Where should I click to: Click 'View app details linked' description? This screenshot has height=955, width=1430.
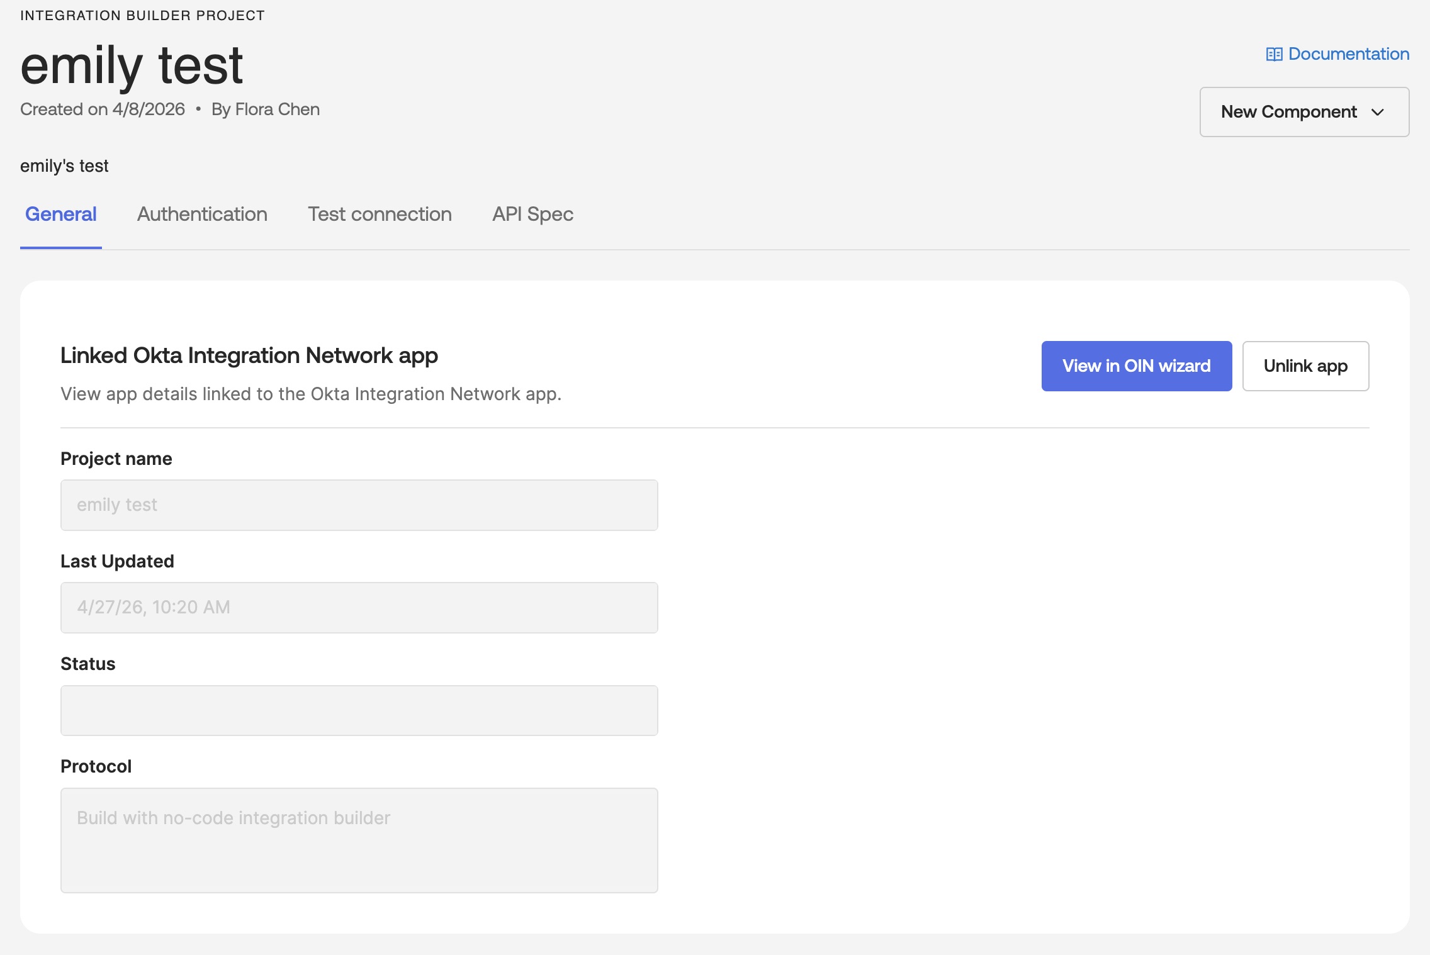click(x=311, y=394)
